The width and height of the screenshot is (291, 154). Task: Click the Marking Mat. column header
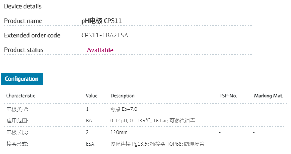pos(269,96)
